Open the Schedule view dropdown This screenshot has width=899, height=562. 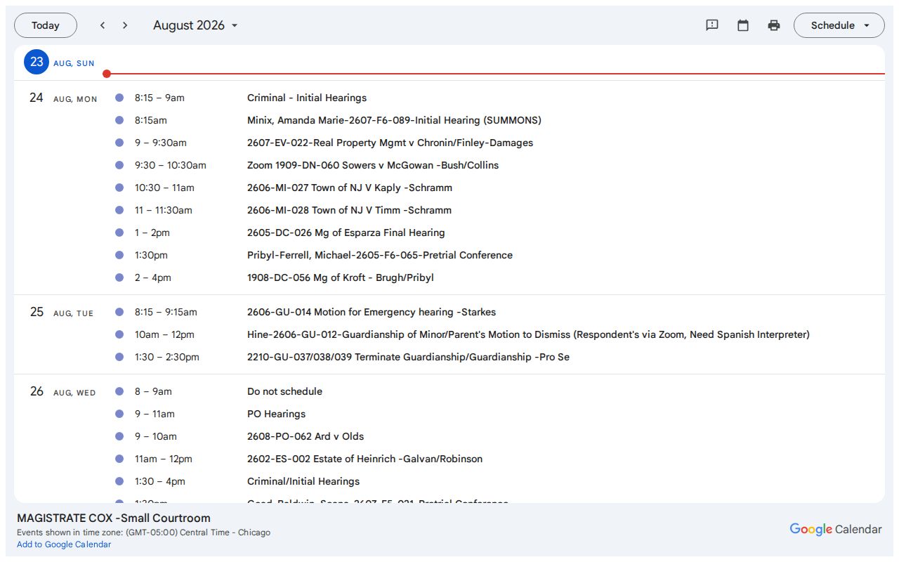click(x=839, y=25)
